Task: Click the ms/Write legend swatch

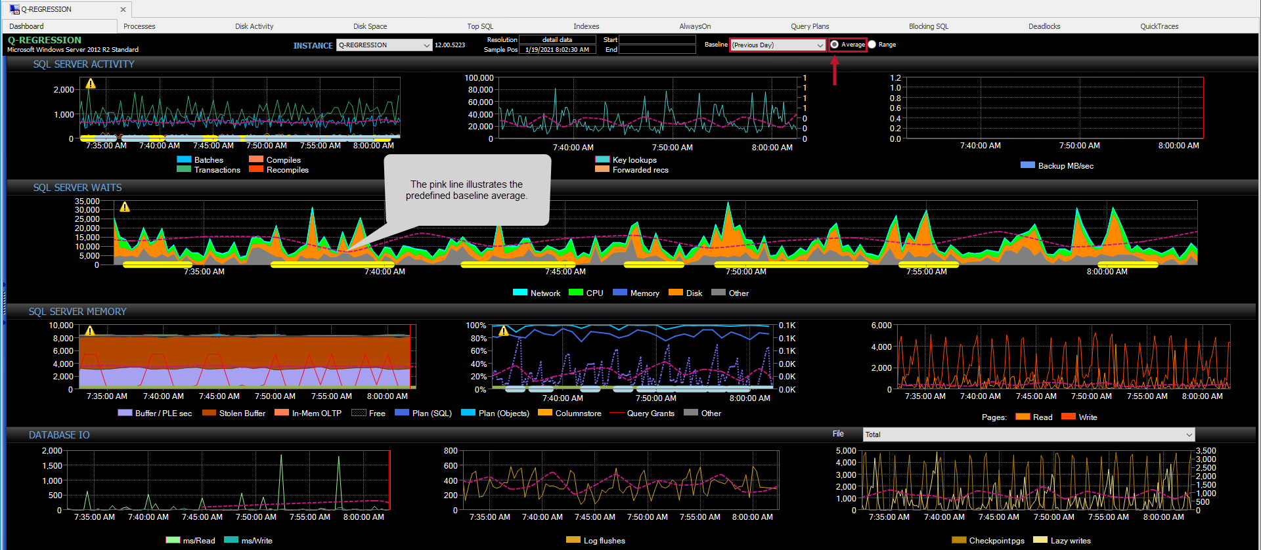Action: [231, 540]
